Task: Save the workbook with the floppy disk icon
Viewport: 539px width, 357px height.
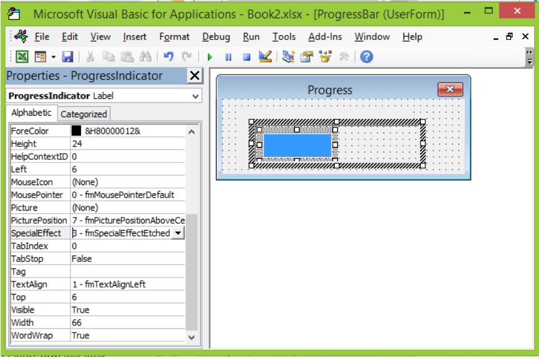Action: click(x=67, y=56)
